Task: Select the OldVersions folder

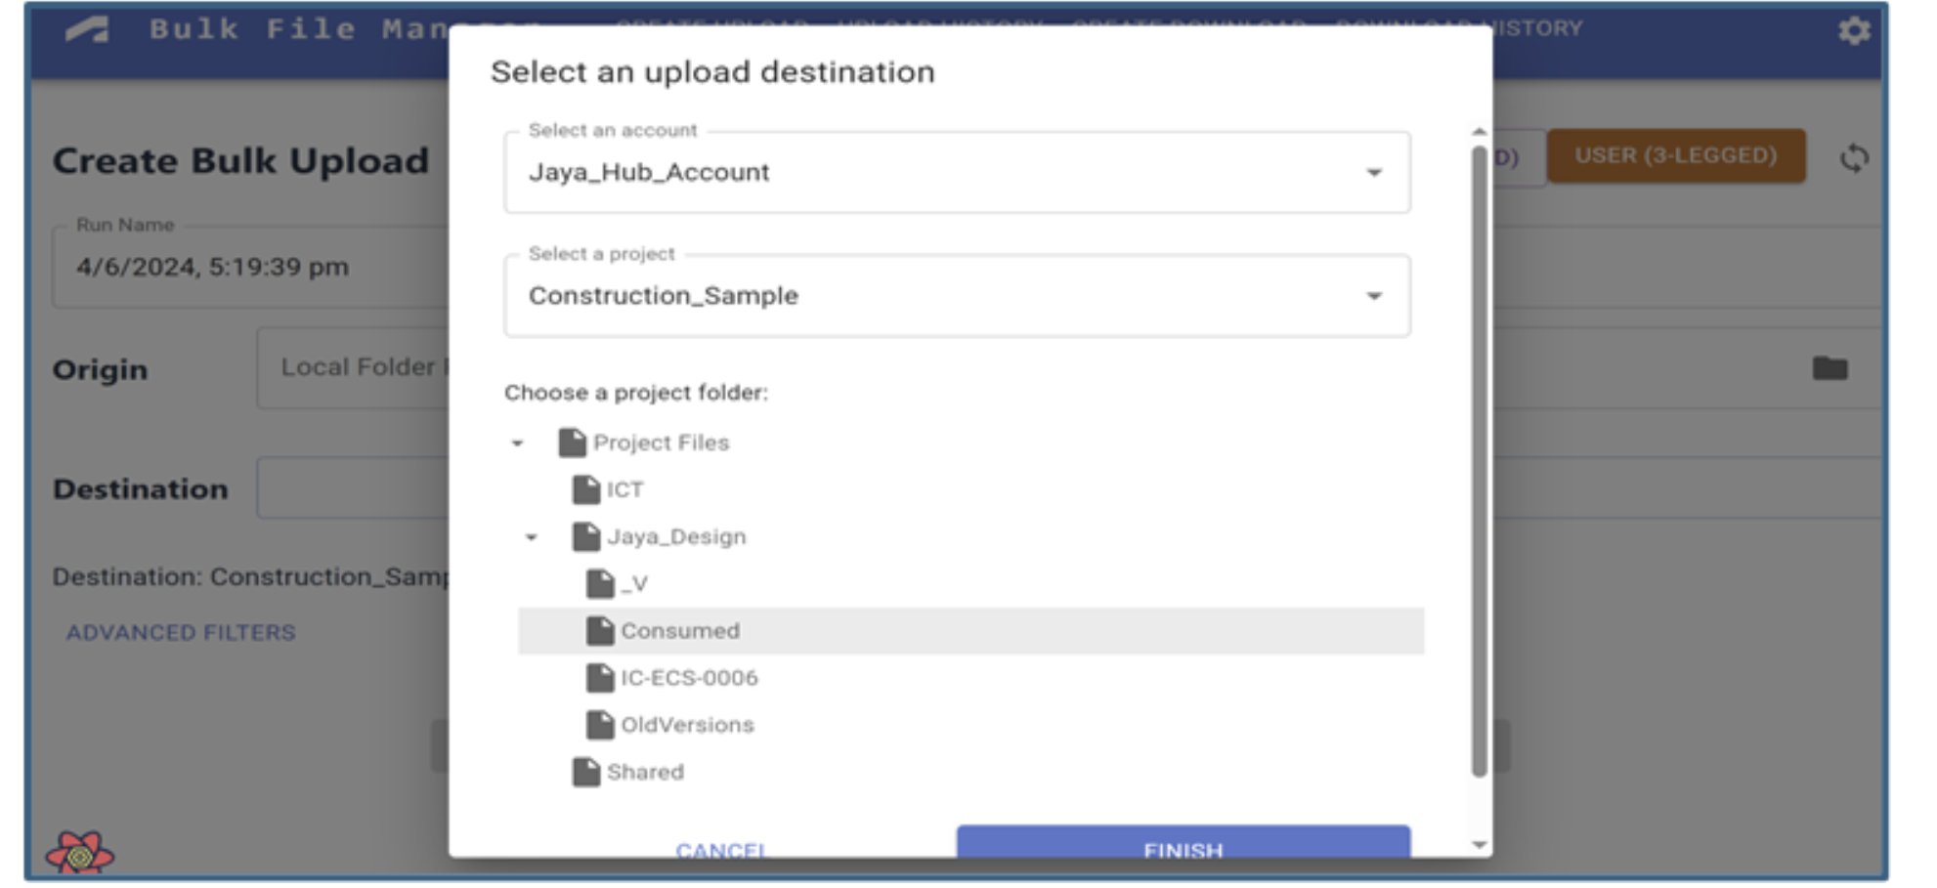Action: click(686, 725)
